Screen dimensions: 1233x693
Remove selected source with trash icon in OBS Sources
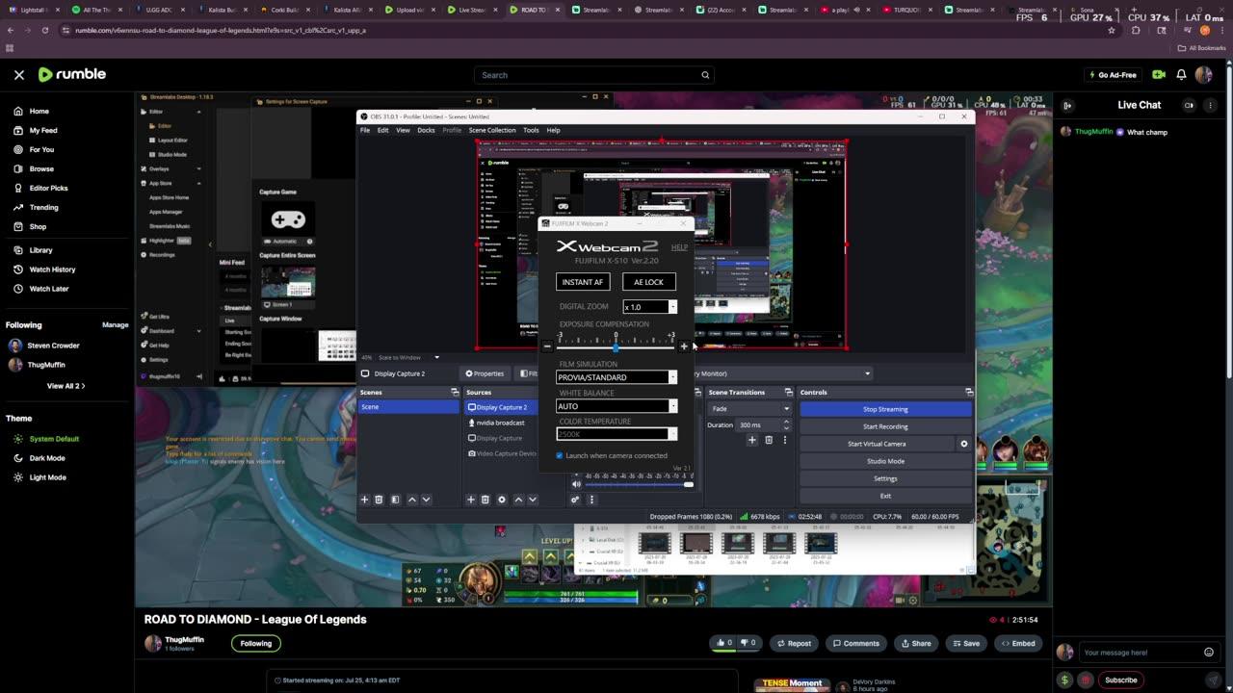pos(485,500)
